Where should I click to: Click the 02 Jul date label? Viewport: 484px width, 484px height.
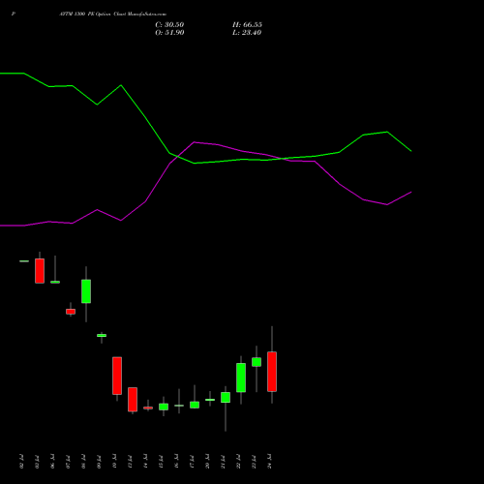[x=21, y=462]
